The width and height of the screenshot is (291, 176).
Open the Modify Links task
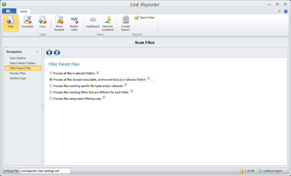pos(74,23)
